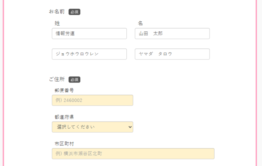262x166 pixels.
Task: Click the 必須 badge beside お名前
Action: pos(74,12)
